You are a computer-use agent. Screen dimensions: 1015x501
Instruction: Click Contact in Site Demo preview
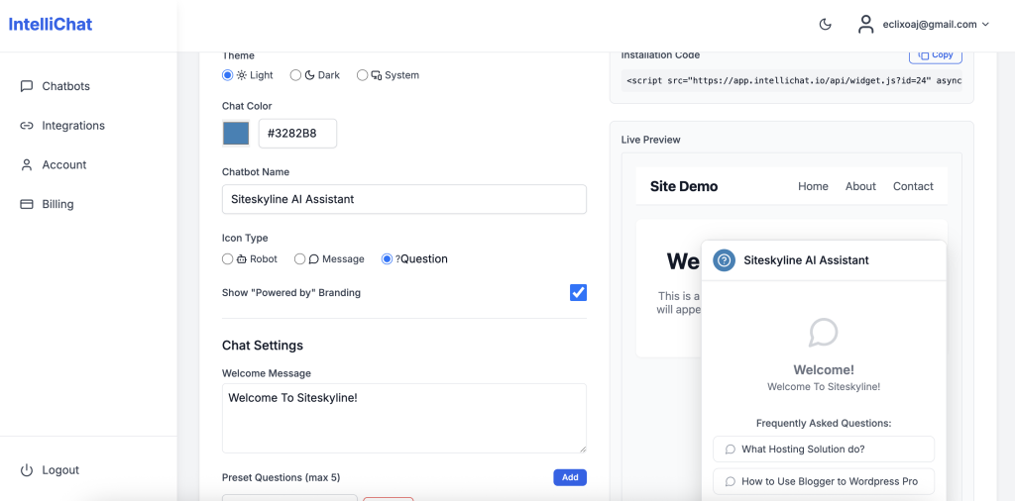pos(913,186)
